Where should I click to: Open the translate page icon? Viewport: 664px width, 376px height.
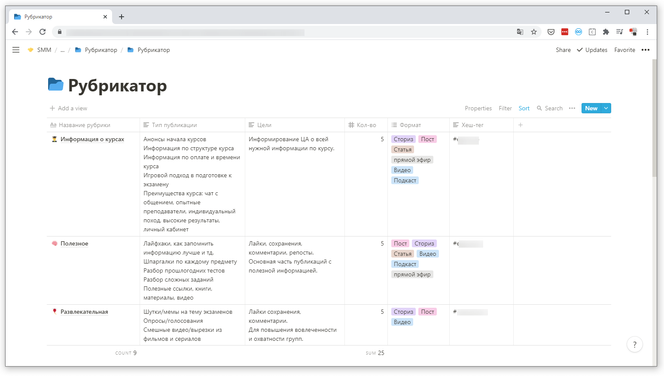point(520,32)
